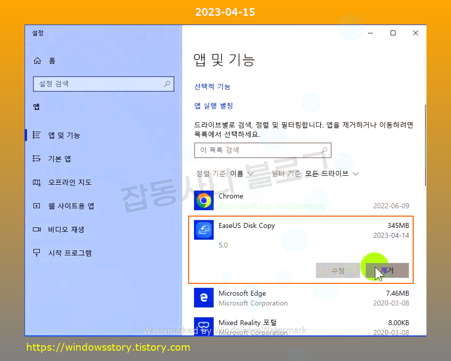Viewport: 451px width, 361px height.
Task: Click the '앱 및 기능' list icon
Action: pos(37,135)
